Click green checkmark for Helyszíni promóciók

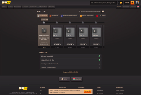(x=99, y=56)
